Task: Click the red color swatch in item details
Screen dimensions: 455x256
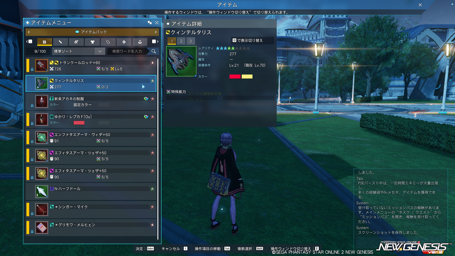Action: [x=235, y=76]
